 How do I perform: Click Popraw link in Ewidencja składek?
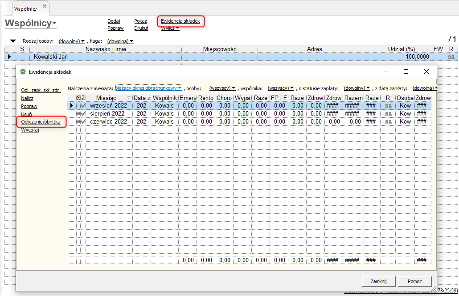pos(29,106)
